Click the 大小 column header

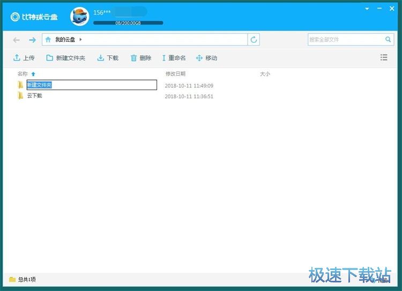click(265, 74)
